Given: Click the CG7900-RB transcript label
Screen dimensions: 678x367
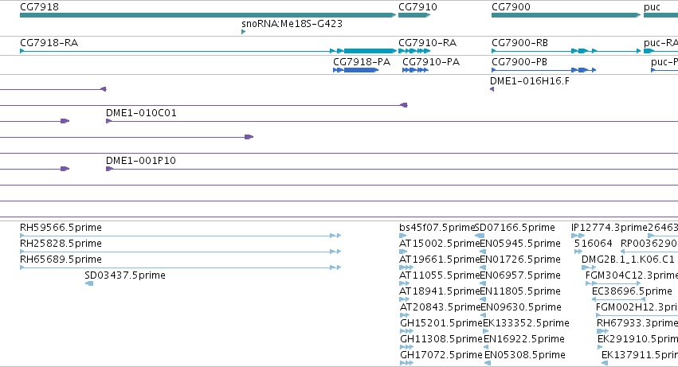Looking at the screenshot, I should [519, 43].
